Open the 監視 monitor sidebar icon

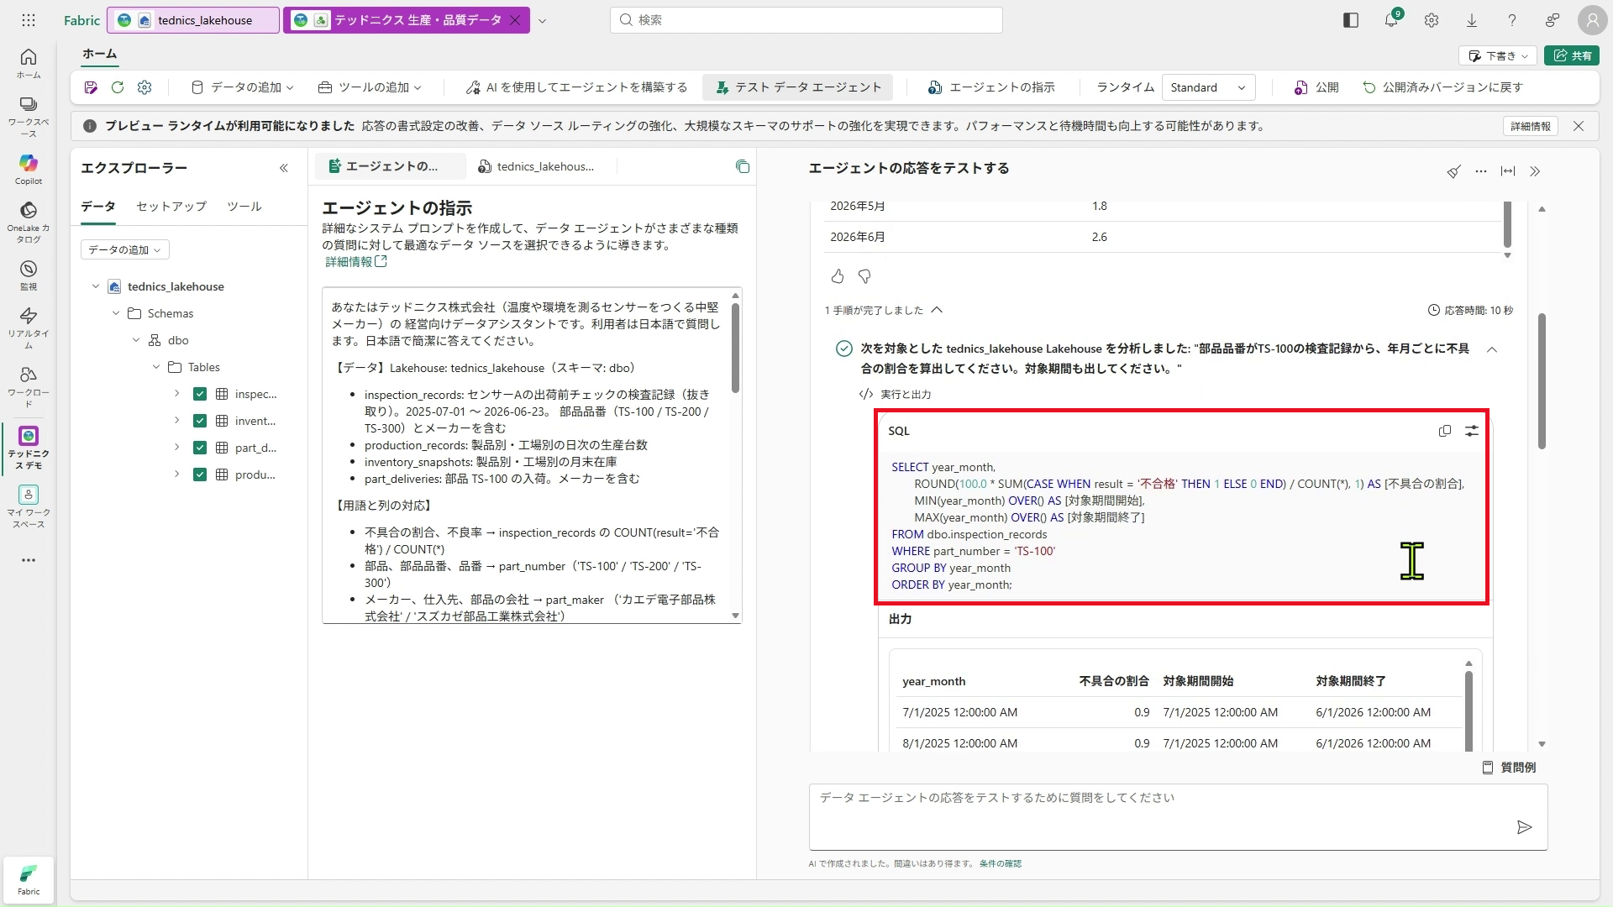(x=29, y=275)
